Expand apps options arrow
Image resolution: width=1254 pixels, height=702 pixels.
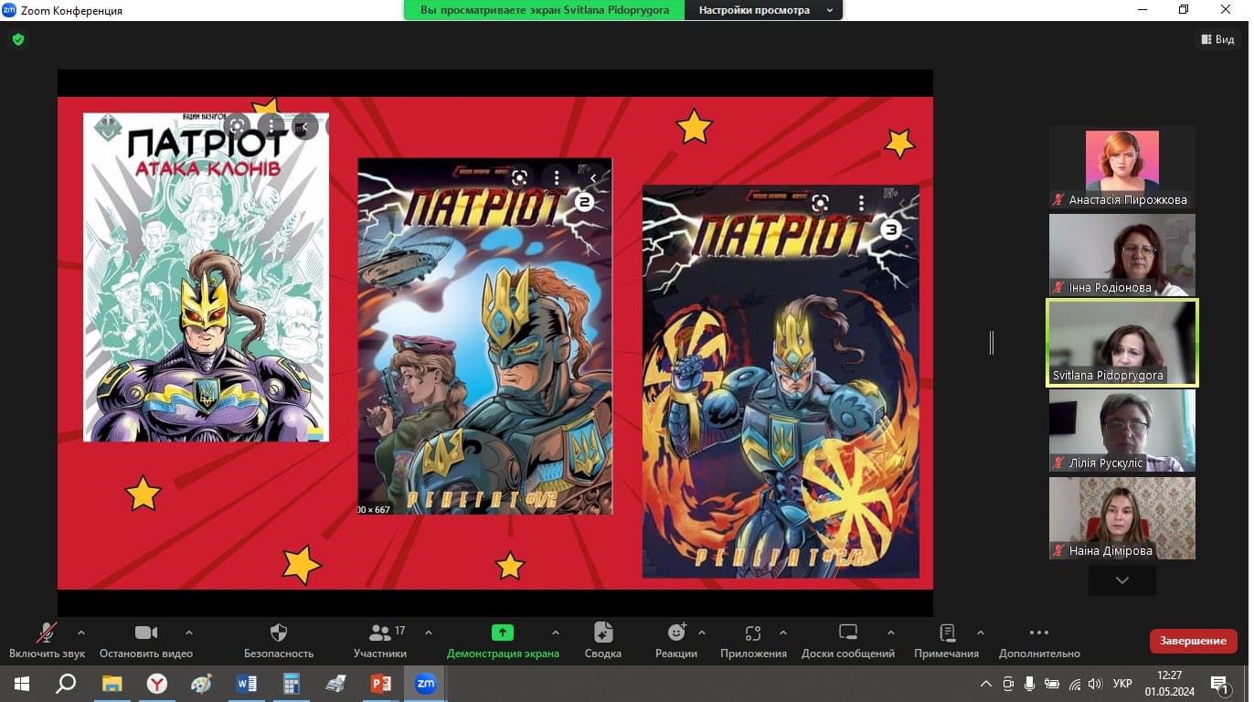(783, 633)
